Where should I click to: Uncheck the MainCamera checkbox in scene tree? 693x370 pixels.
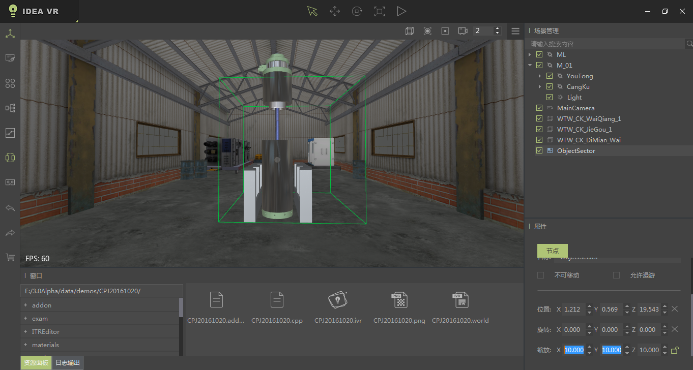[539, 107]
